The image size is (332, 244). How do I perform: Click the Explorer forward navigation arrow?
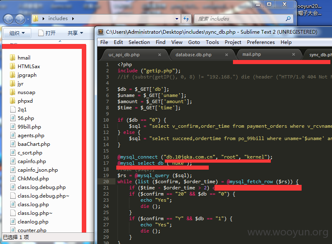point(20,19)
